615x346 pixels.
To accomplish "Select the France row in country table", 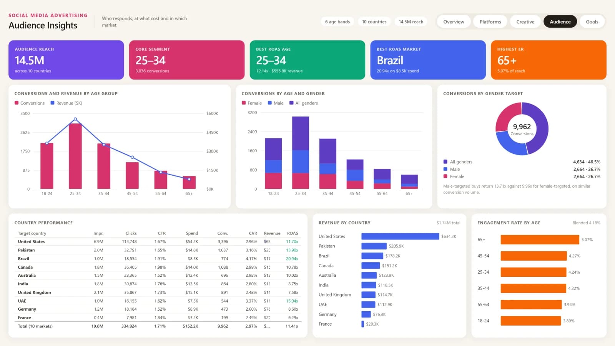I will pos(158,318).
